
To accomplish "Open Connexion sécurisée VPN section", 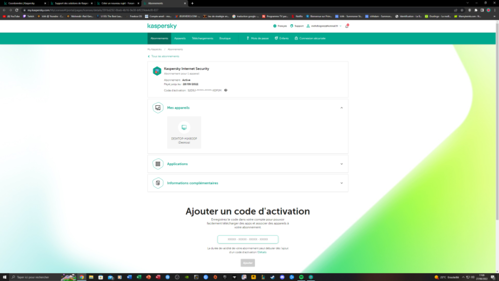I will point(310,38).
